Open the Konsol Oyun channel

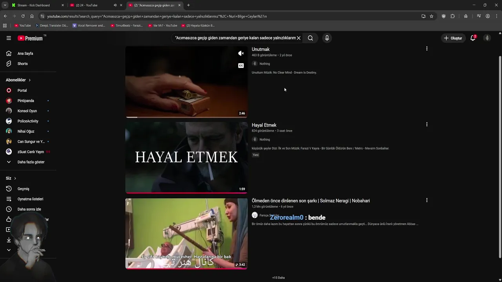pyautogui.click(x=28, y=111)
